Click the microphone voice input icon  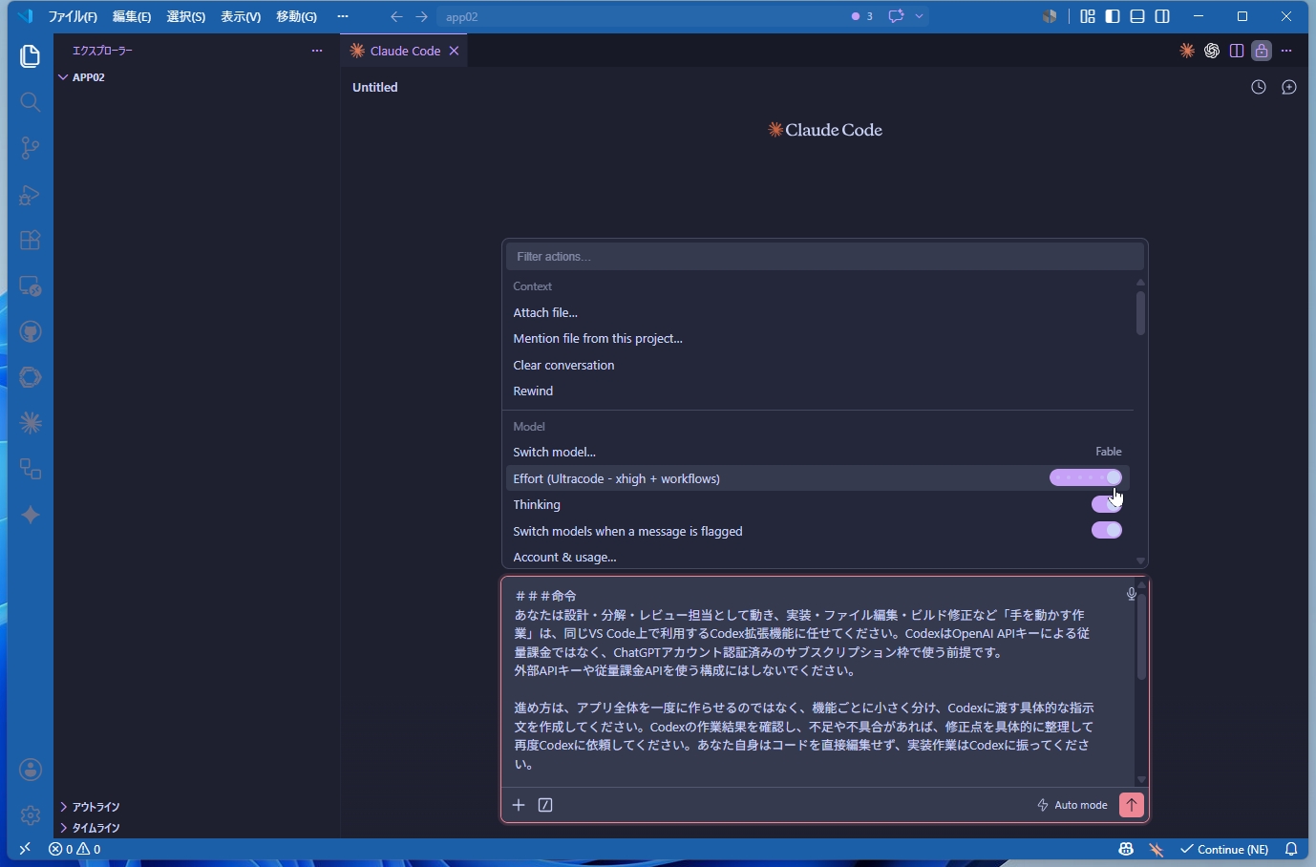(1131, 594)
